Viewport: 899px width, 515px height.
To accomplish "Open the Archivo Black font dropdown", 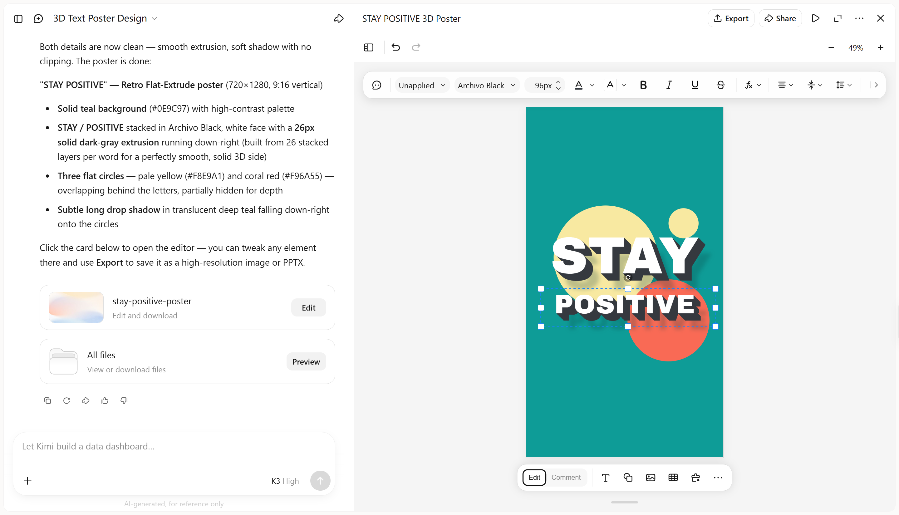I will [x=487, y=85].
